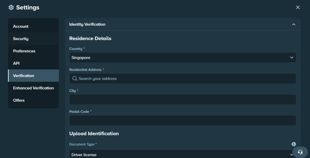The image size is (310, 158).
Task: Open the live support headset chat icon
Action: click(300, 152)
